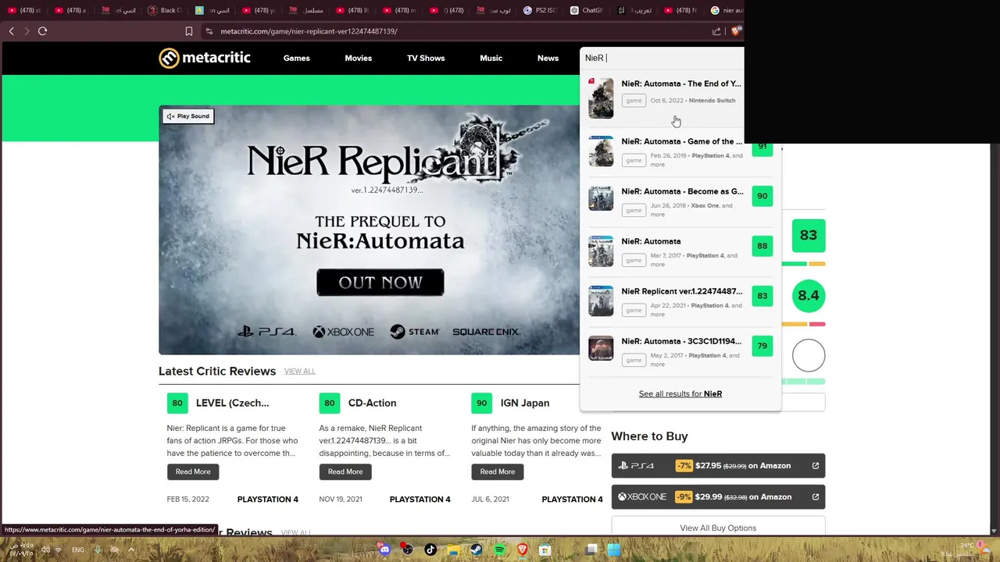The height and width of the screenshot is (562, 1000).
Task: Buy Xbox One version for $29.99 on Amazon
Action: [718, 497]
